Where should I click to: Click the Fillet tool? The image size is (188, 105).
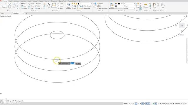(38, 6)
